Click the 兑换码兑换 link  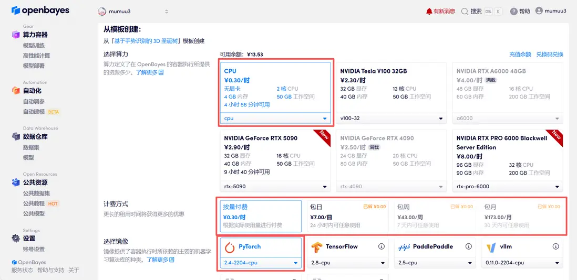(x=550, y=55)
